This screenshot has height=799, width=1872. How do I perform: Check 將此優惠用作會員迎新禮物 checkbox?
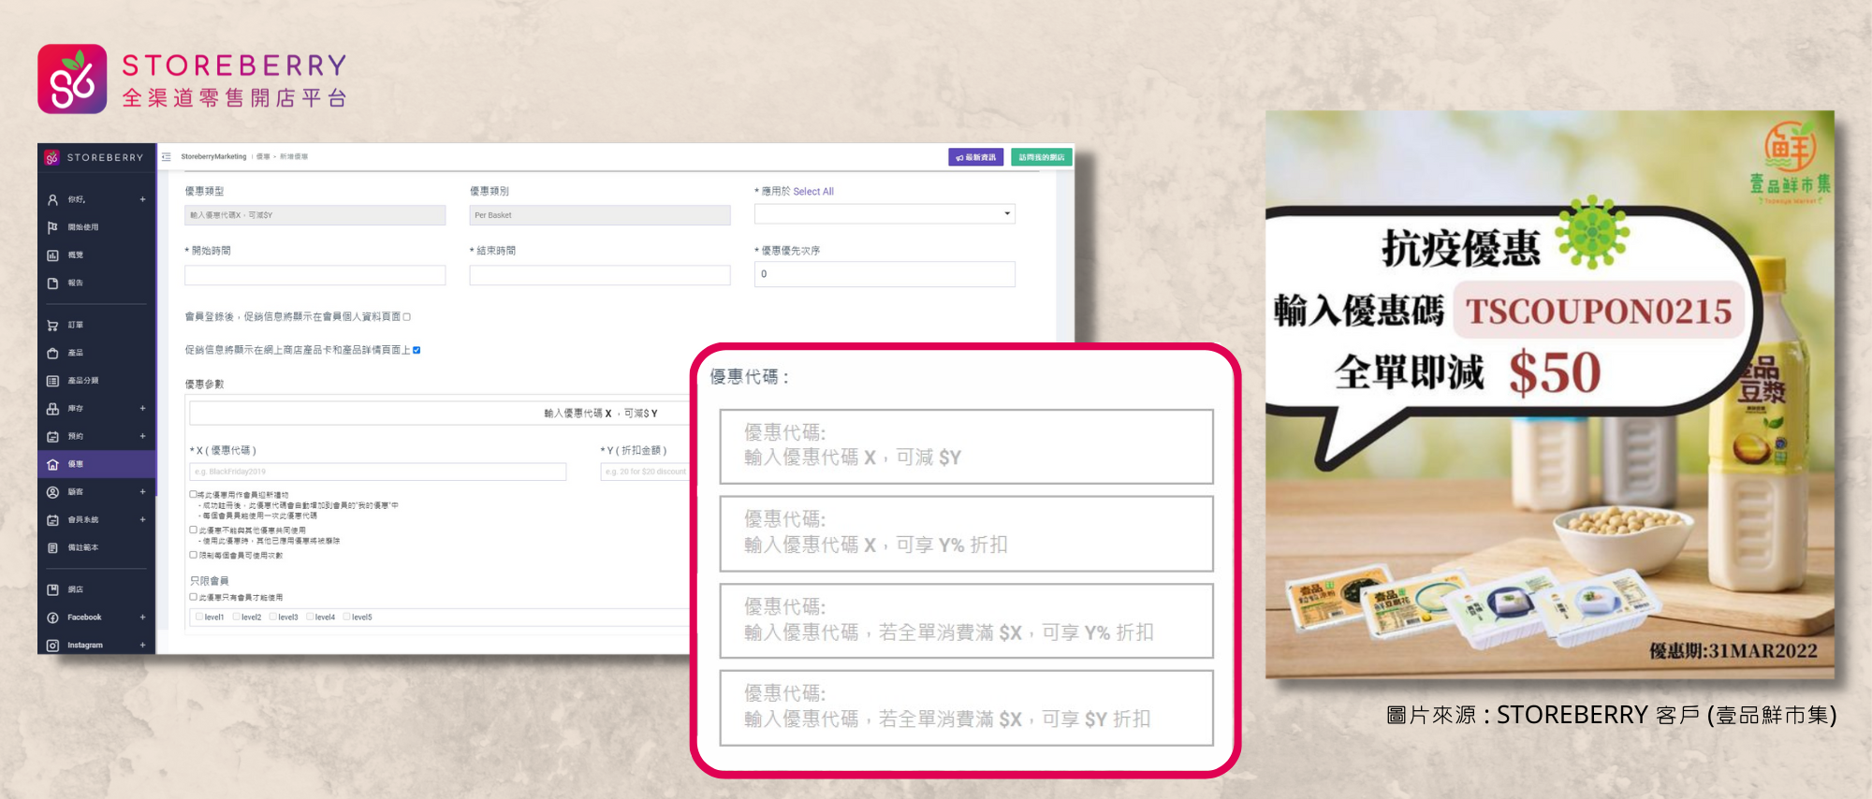[x=194, y=494]
